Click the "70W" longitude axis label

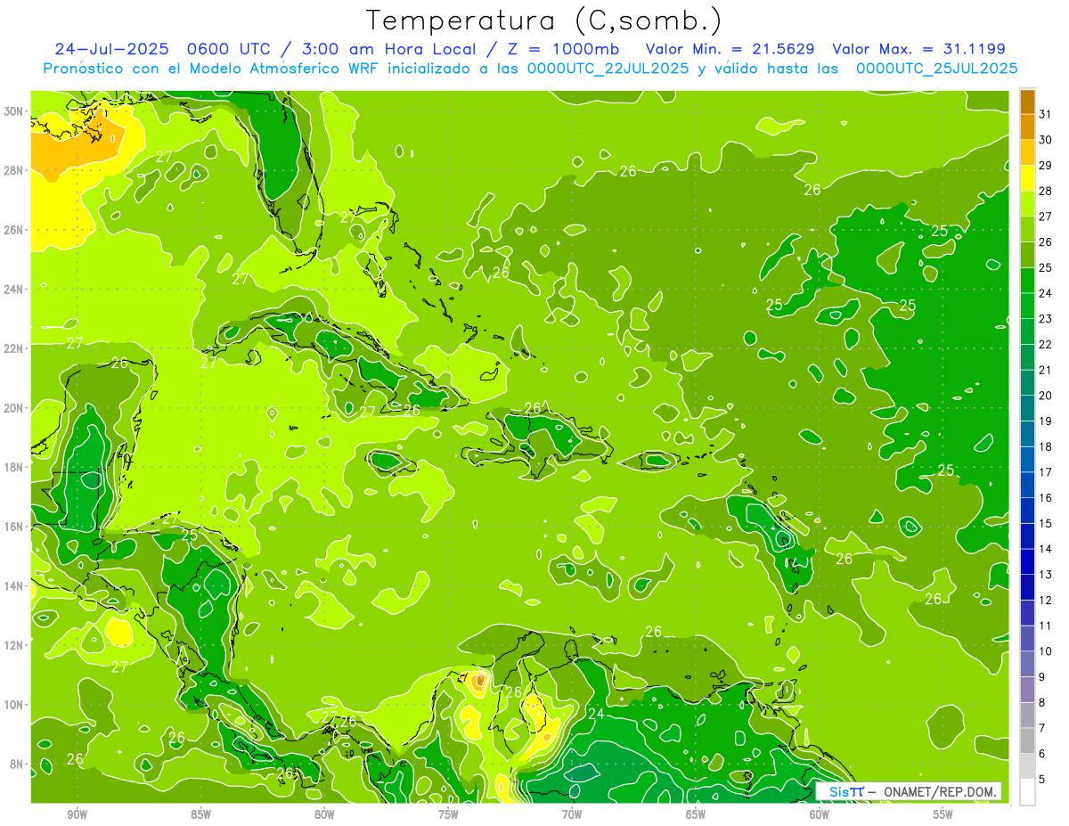572,814
